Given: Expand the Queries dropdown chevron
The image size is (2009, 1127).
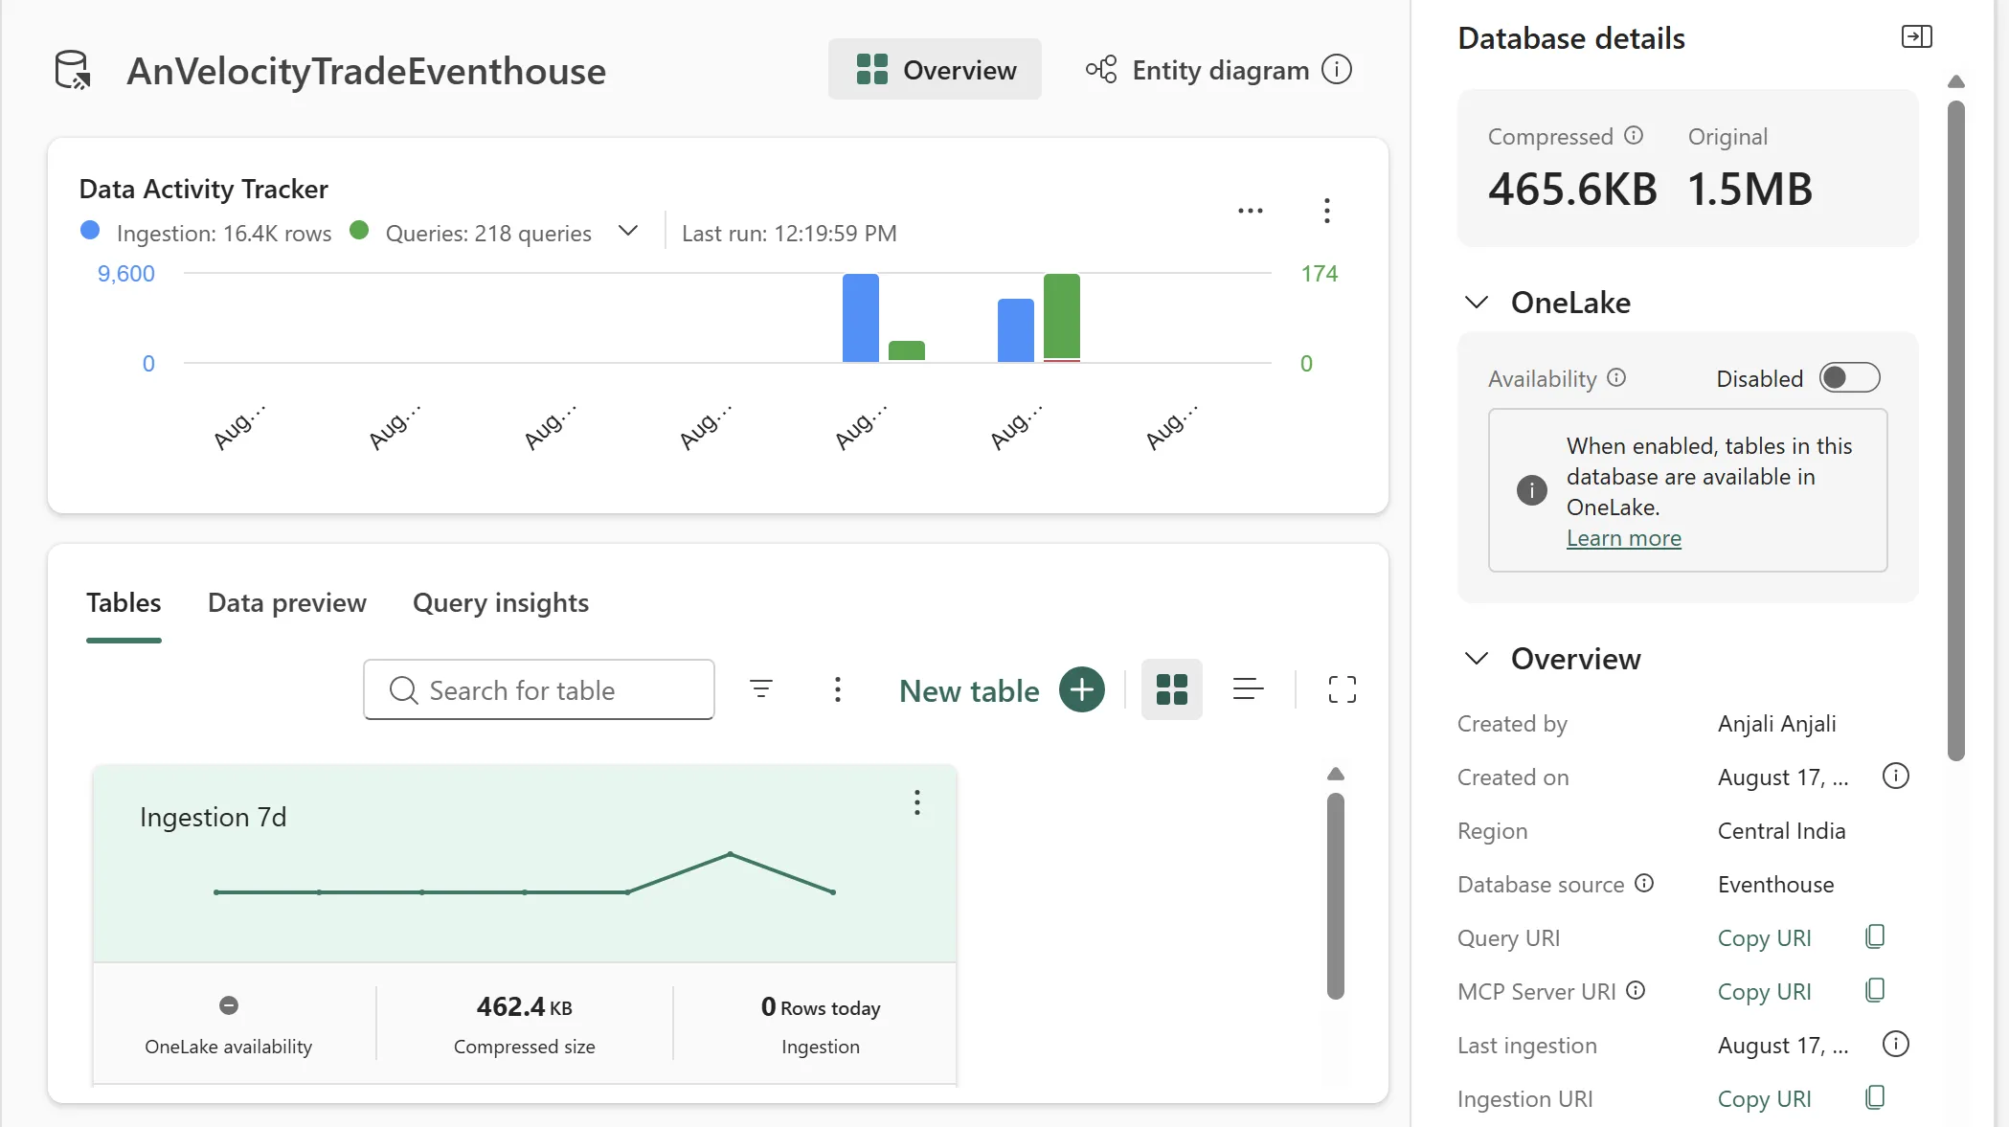Looking at the screenshot, I should pyautogui.click(x=628, y=232).
